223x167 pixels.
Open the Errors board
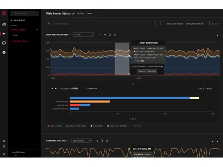[x=15, y=35]
